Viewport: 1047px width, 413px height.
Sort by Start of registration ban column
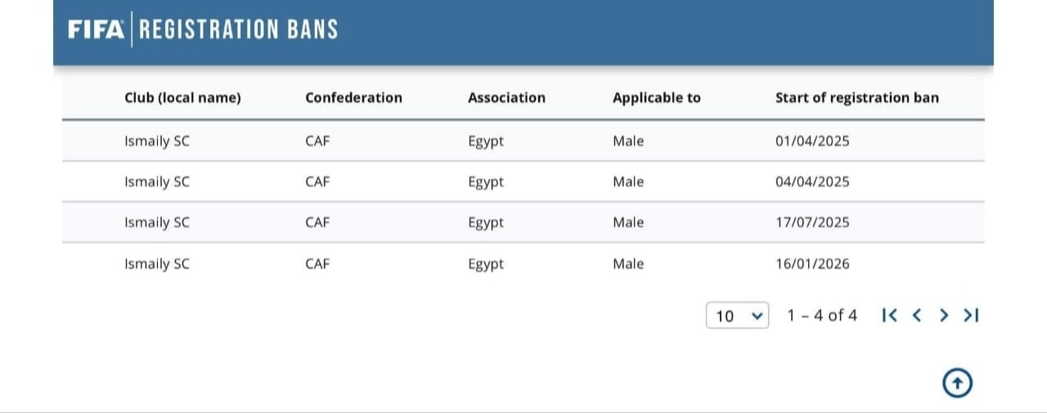click(856, 98)
